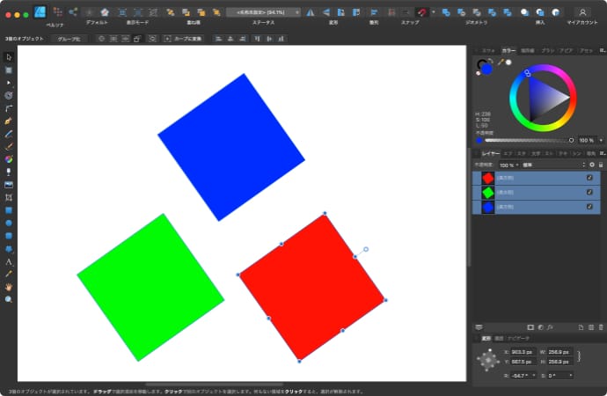Viewport: 607px width, 396px height.
Task: Select the Text tool (A) in the toolbar
Action: pos(9,262)
